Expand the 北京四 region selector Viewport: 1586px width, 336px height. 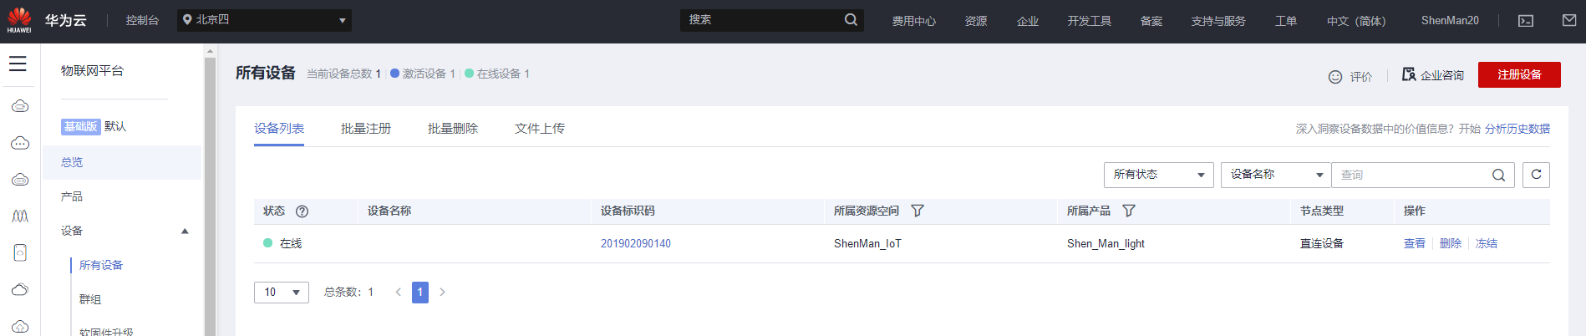point(264,20)
